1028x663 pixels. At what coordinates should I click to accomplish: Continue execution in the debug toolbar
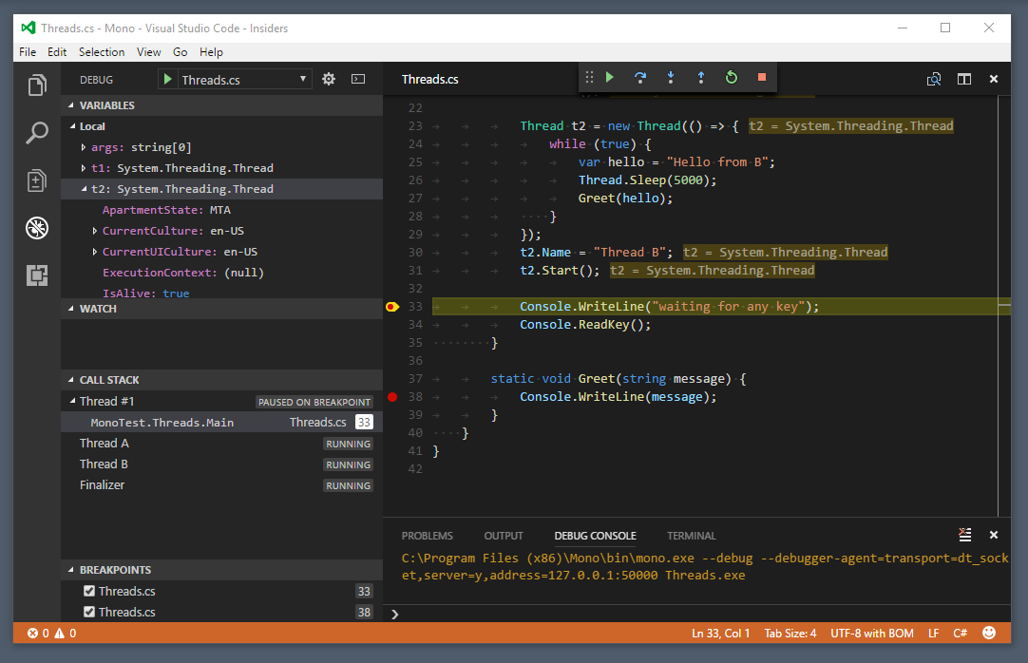(610, 77)
